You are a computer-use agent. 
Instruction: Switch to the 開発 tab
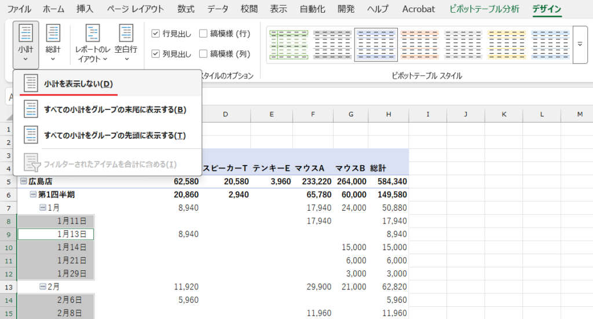coord(346,9)
